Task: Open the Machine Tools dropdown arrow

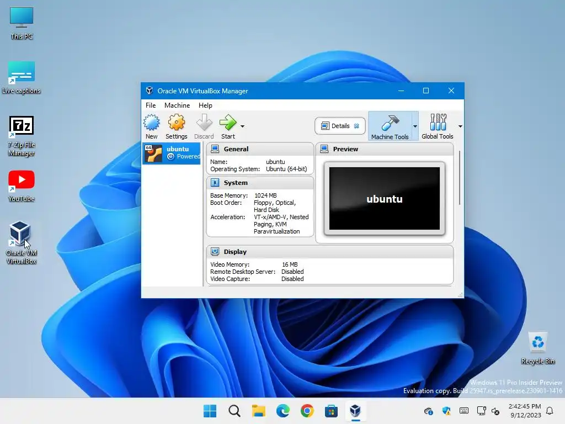Action: pyautogui.click(x=415, y=126)
